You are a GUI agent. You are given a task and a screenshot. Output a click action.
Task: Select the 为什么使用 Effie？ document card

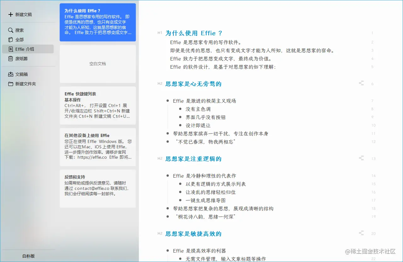[98, 22]
